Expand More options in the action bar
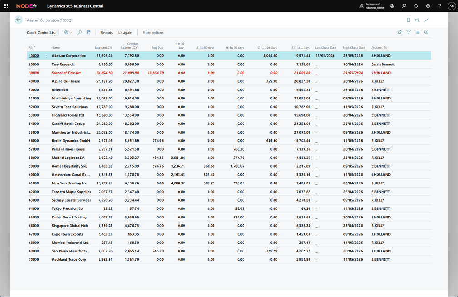This screenshot has height=297, width=458. (x=153, y=33)
